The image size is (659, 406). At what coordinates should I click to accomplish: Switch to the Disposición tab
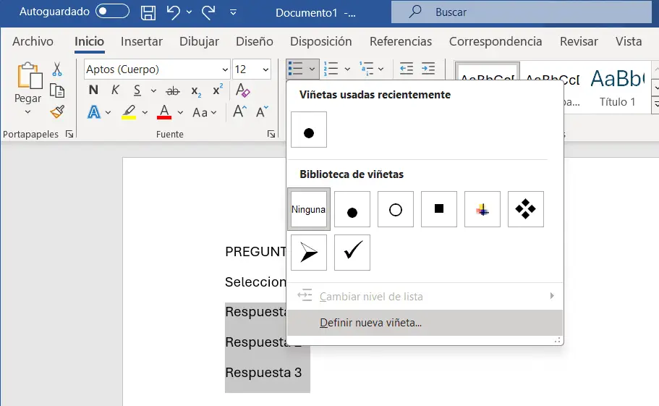coord(320,41)
